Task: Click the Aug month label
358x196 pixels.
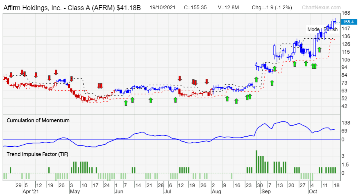Action: (217, 191)
